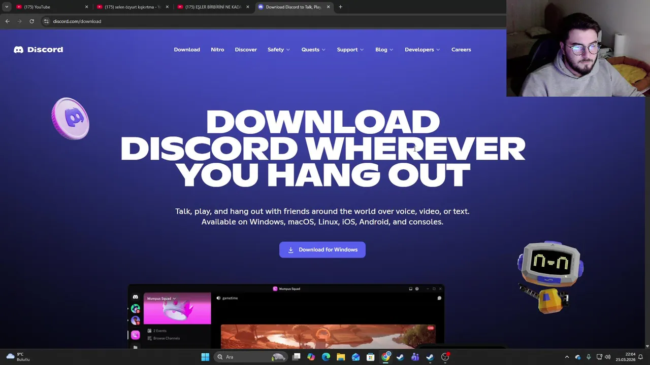This screenshot has width=650, height=365.
Task: Click the floating purple Discord coin
Action: pyautogui.click(x=71, y=119)
